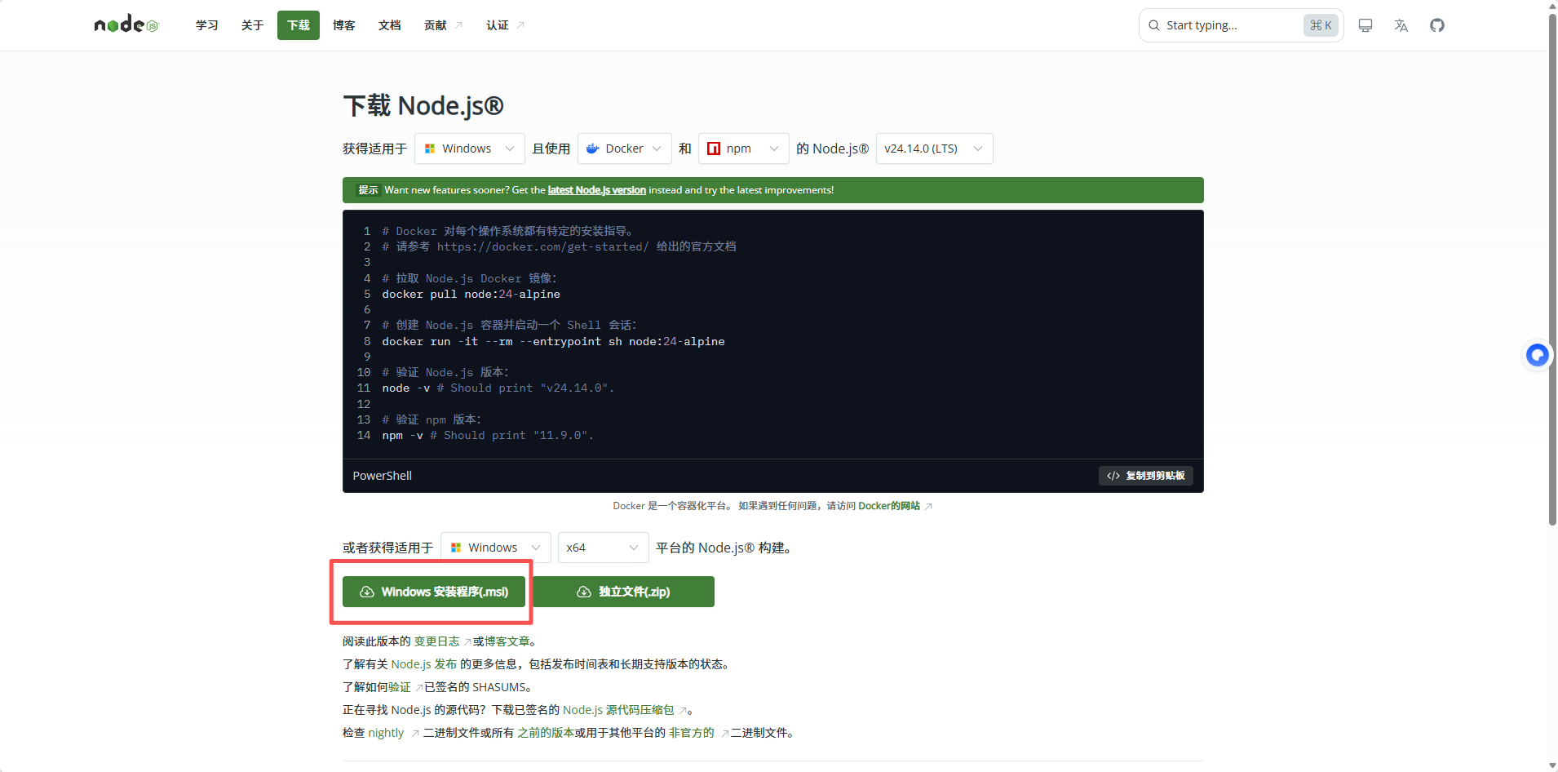The image size is (1558, 772).
Task: Open the 学习 nav item
Action: [x=207, y=25]
